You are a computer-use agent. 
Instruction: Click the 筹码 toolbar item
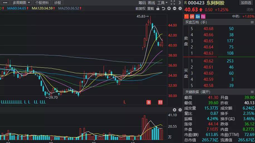point(142,3)
